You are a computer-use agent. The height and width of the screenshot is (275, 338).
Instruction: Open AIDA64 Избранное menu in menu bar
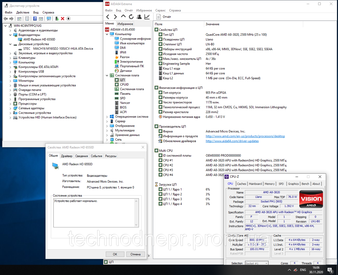(144, 11)
